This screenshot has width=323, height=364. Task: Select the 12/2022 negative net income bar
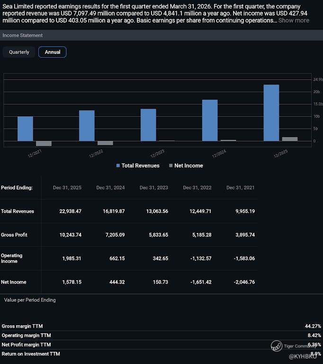point(105,143)
